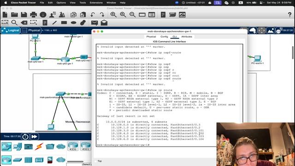
Task: Open the Options menu
Action: 61,3
